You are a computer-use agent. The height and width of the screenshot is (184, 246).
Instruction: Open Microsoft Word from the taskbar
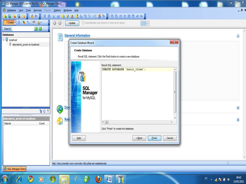coord(109,179)
